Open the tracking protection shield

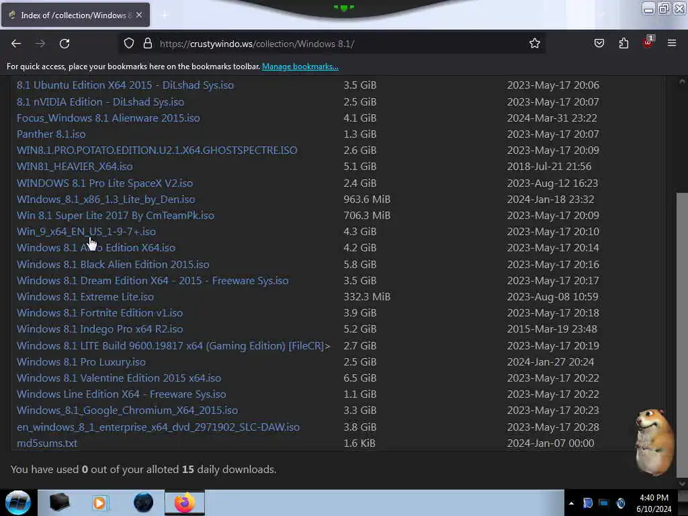(x=128, y=44)
